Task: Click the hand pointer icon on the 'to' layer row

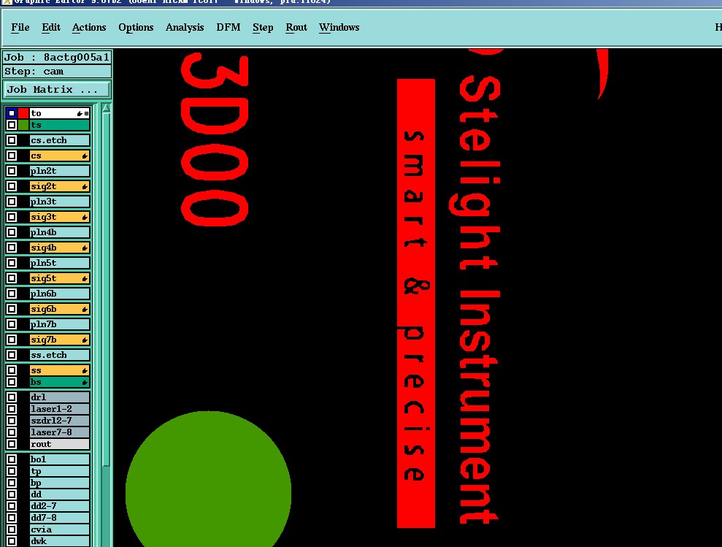Action: point(80,113)
